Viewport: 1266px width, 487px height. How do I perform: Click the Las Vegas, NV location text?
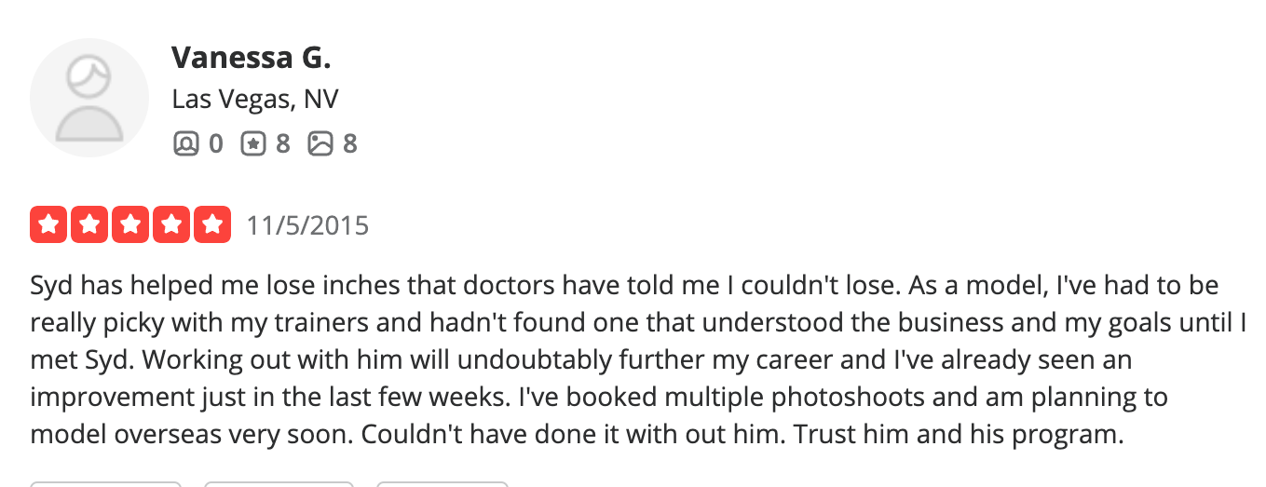pyautogui.click(x=255, y=100)
